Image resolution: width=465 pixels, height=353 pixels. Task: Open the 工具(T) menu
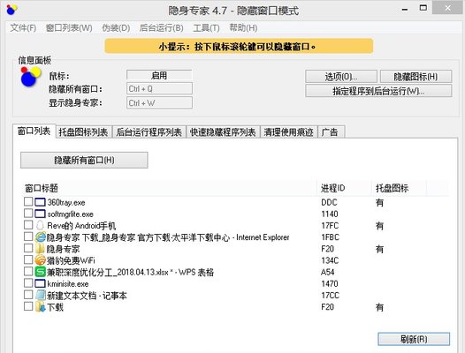click(206, 28)
